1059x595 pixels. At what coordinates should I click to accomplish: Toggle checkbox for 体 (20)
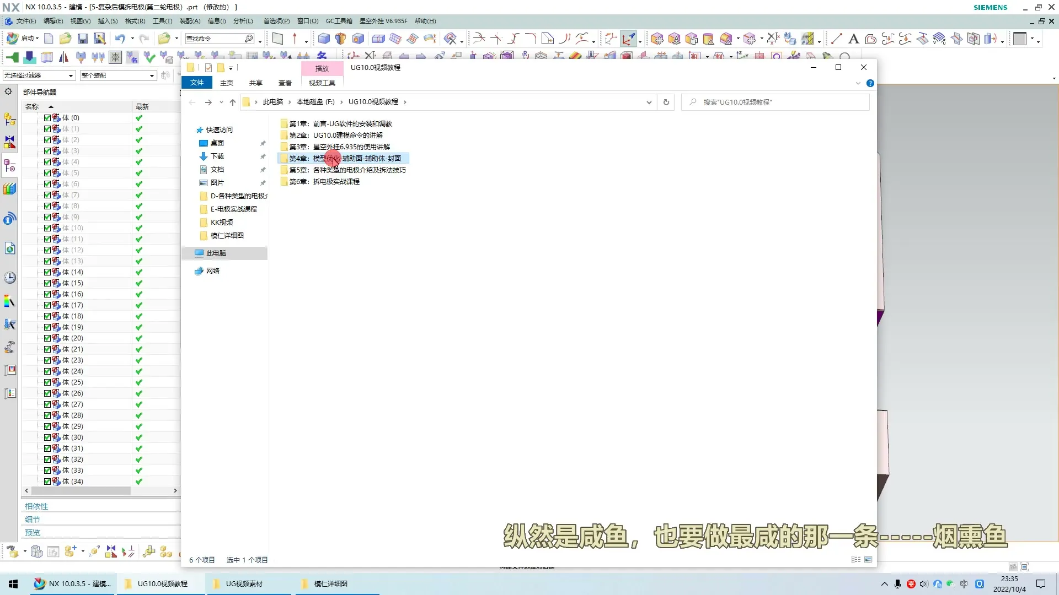click(x=47, y=338)
